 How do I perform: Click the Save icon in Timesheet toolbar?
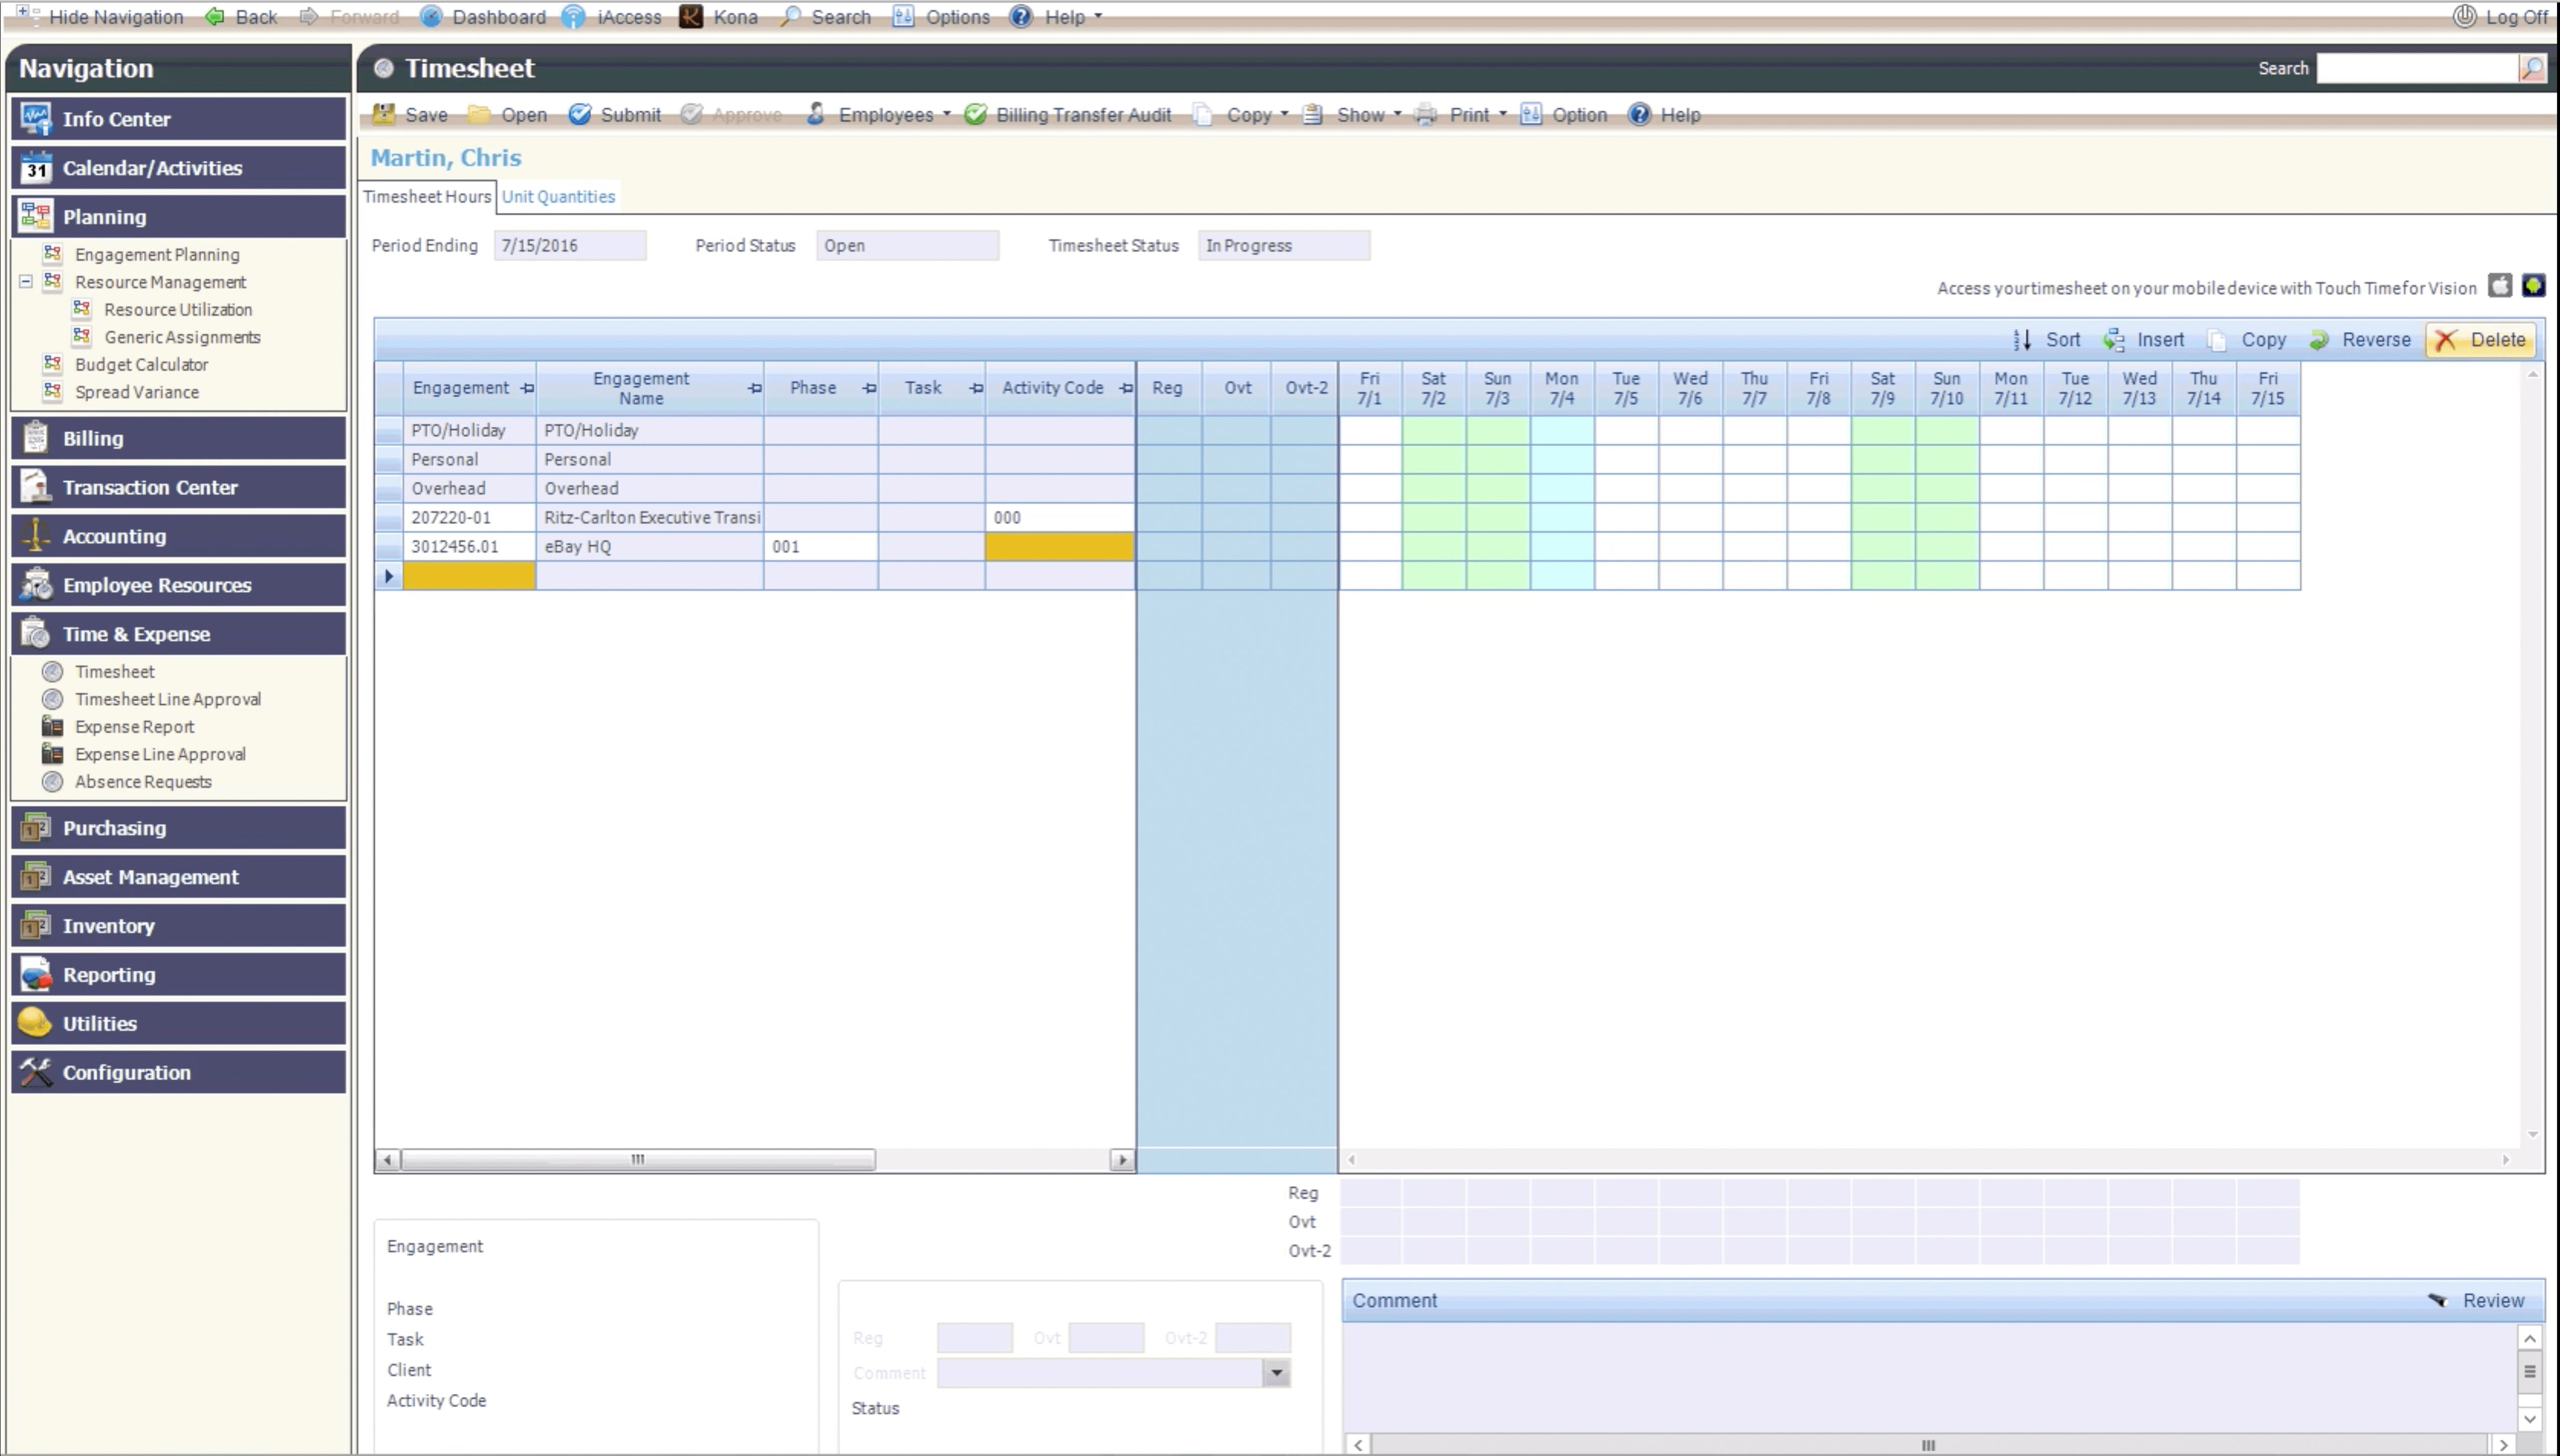(383, 114)
